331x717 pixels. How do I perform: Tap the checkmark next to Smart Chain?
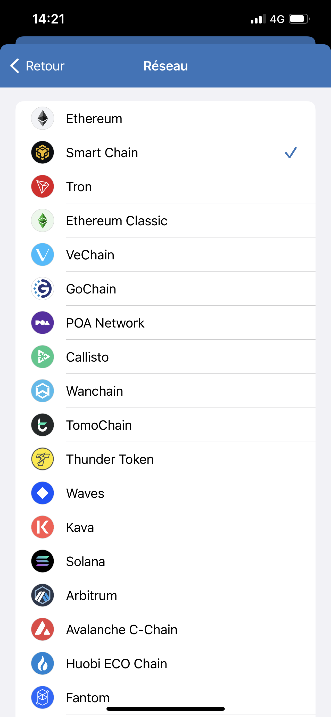click(x=291, y=153)
